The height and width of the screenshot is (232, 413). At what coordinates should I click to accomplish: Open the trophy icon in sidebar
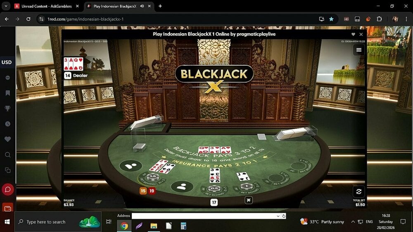(x=7, y=109)
